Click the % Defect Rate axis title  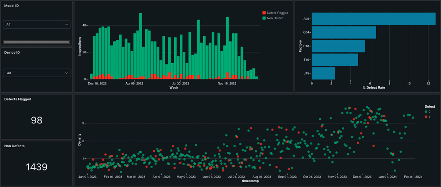click(374, 88)
